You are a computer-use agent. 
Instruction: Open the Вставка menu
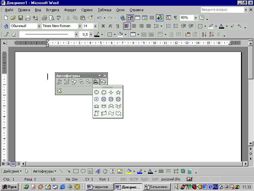(52, 10)
